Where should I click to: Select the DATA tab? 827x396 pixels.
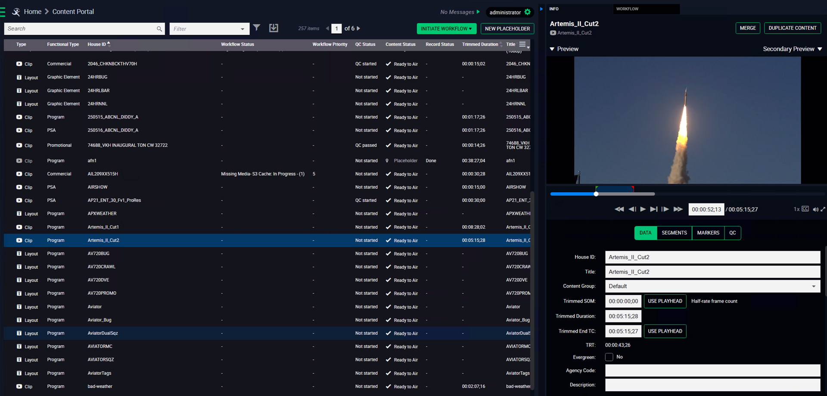[645, 233]
